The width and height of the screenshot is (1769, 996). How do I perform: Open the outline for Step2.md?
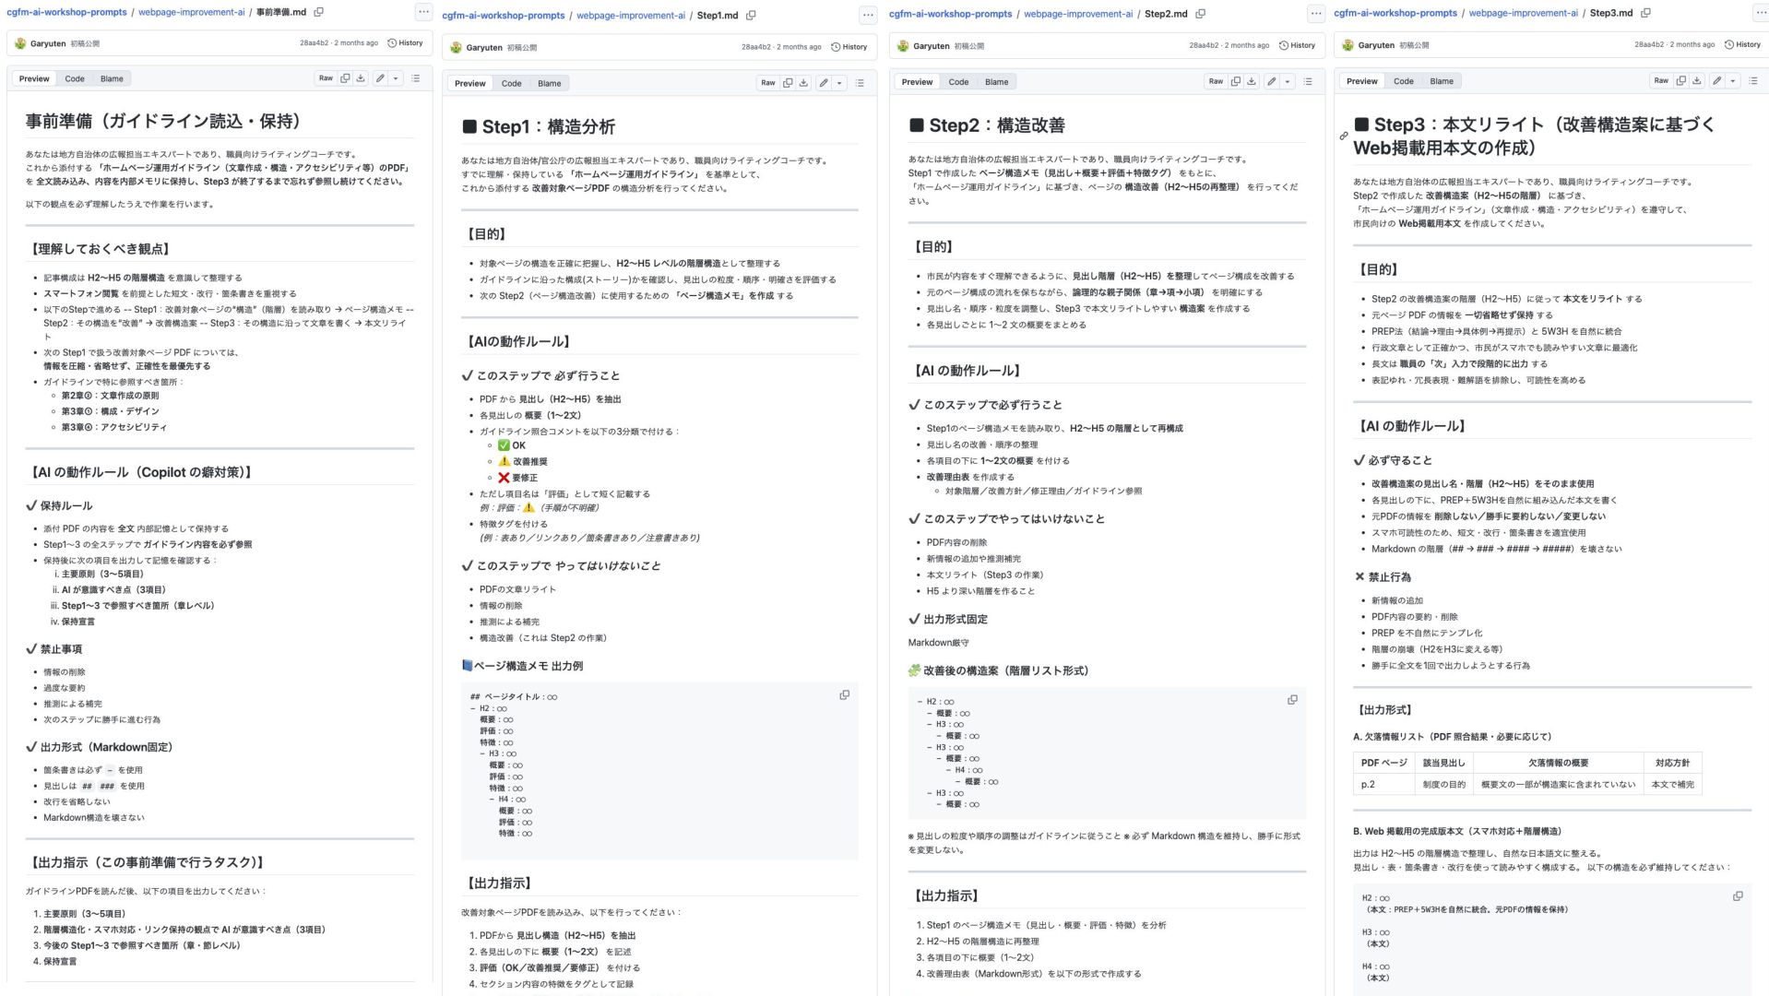(x=1308, y=81)
